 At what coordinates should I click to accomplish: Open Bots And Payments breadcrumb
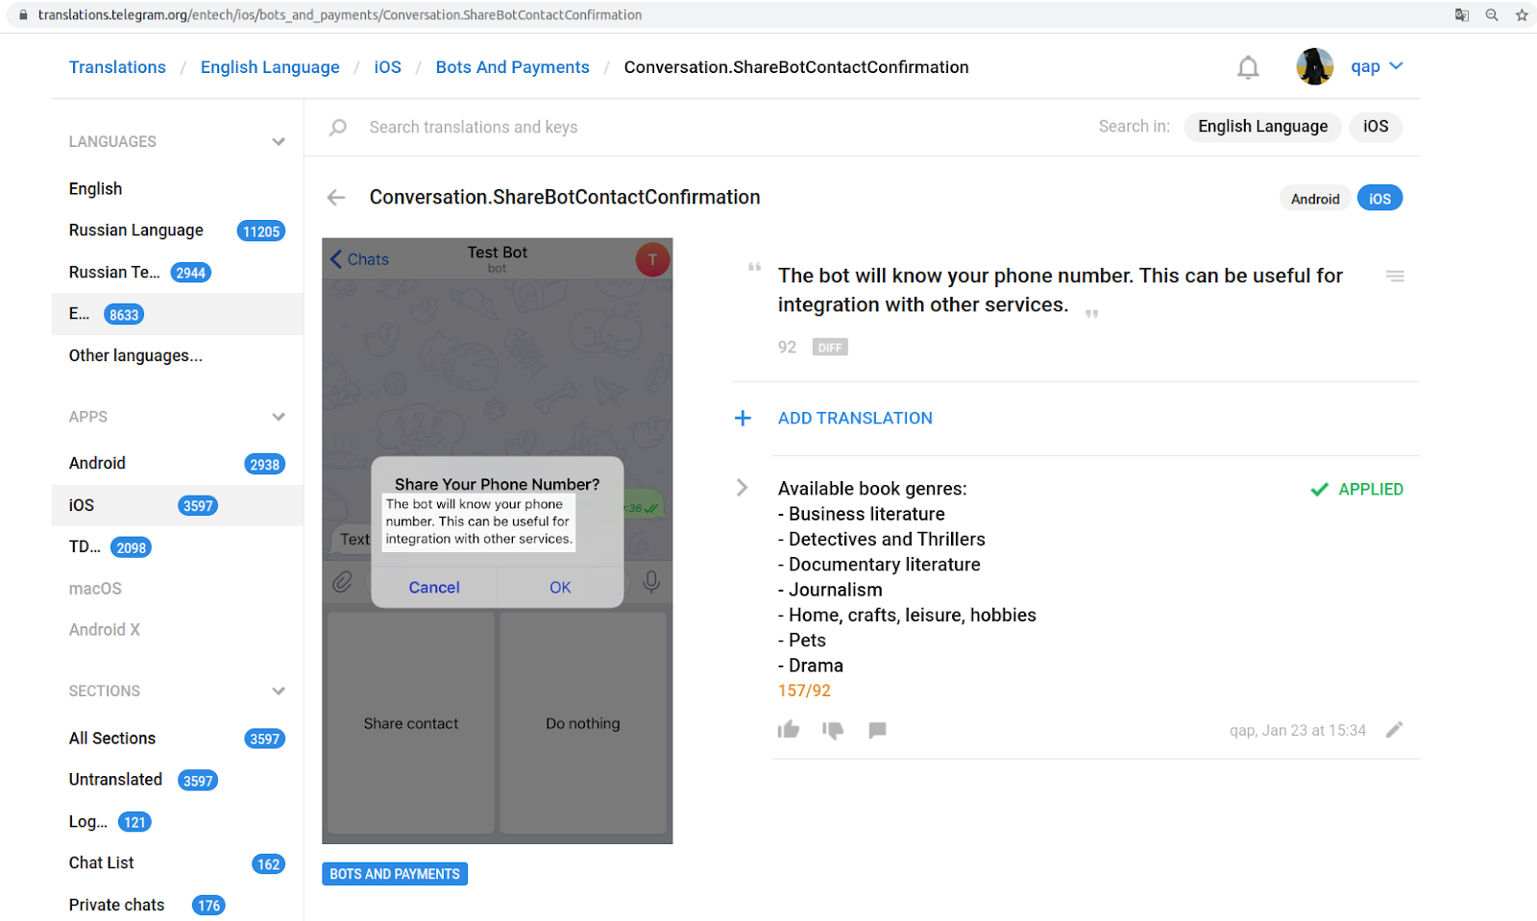point(512,67)
